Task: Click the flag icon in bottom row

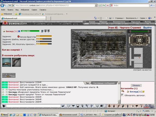Action: click(137, 106)
